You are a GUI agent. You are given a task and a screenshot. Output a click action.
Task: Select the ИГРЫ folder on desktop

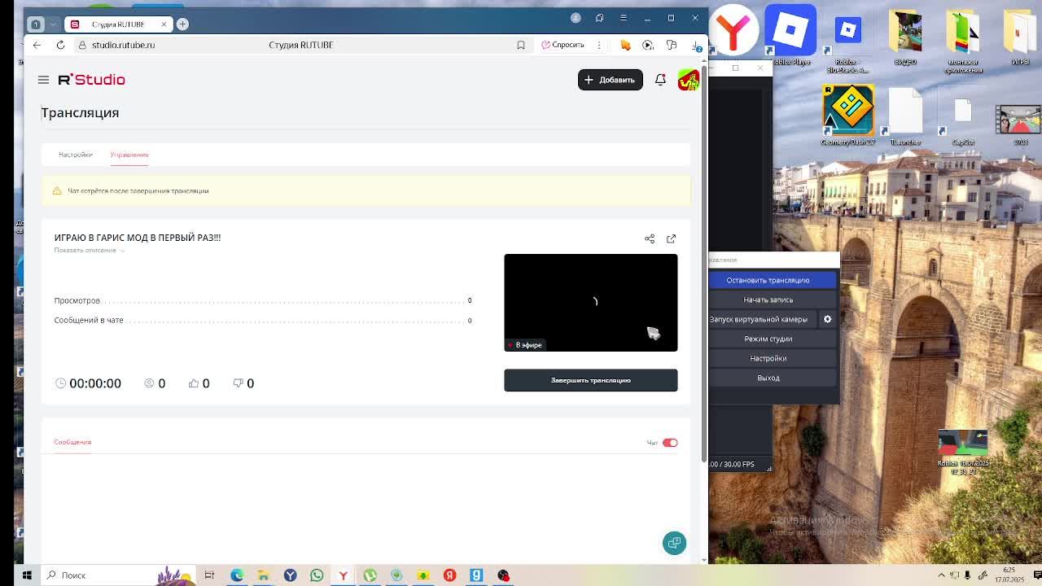coord(1020,37)
